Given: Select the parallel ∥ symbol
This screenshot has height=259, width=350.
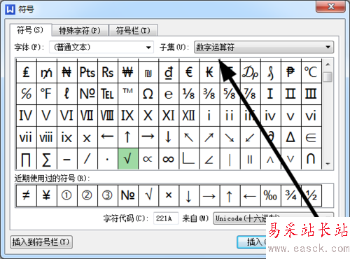Looking at the screenshot, I should tap(250, 159).
